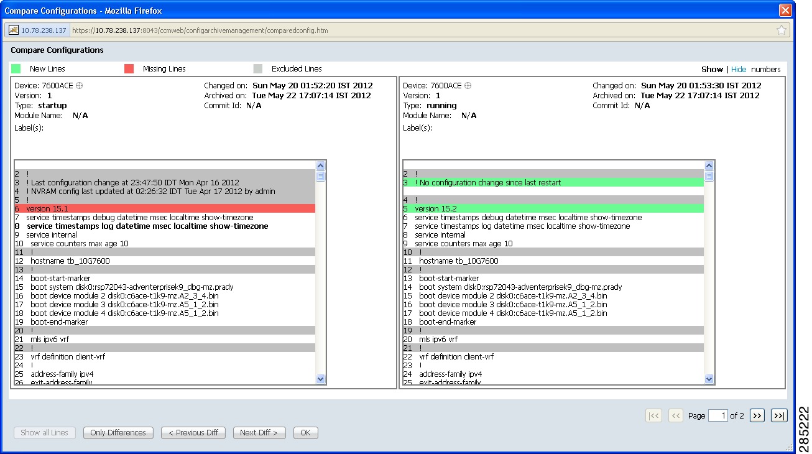Go to next page with >> button
Viewport: 812px width, 454px height.
757,415
